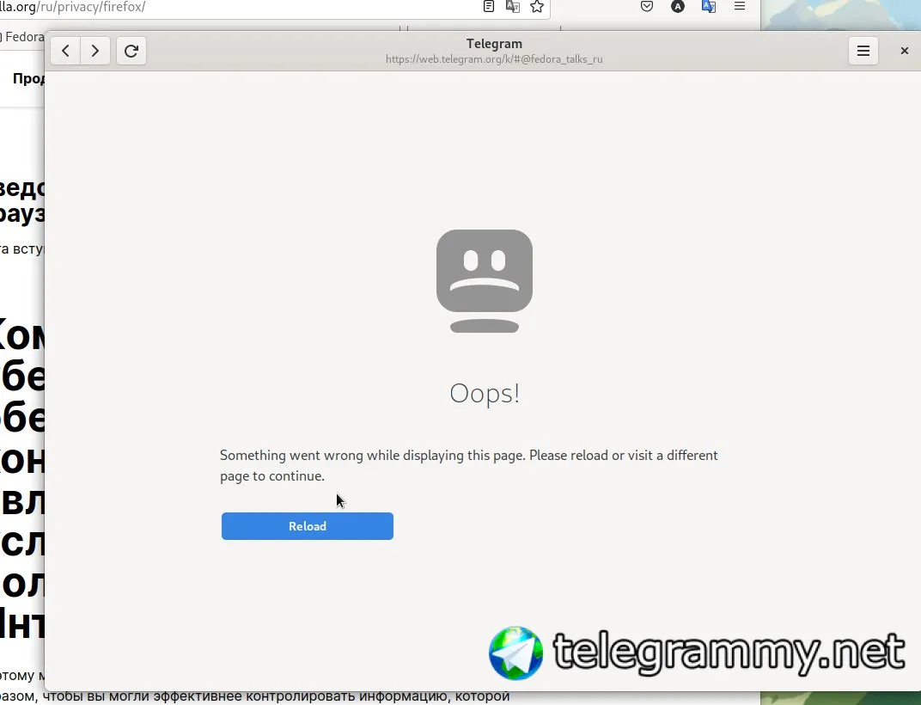The image size is (921, 705).
Task: Select the Fedora tab in Firefox
Action: tap(23, 37)
